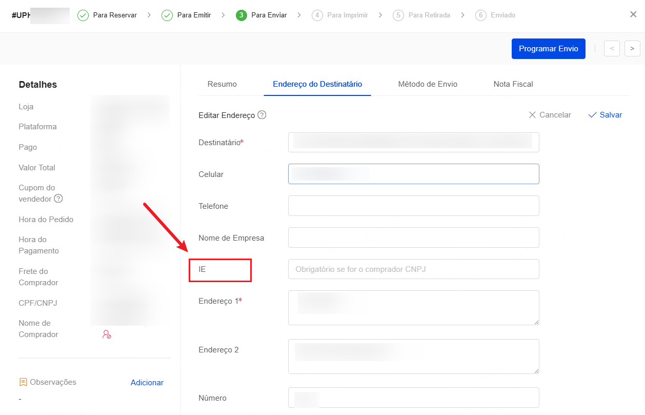Click the orange Observações note icon
The width and height of the screenshot is (645, 415).
point(23,382)
